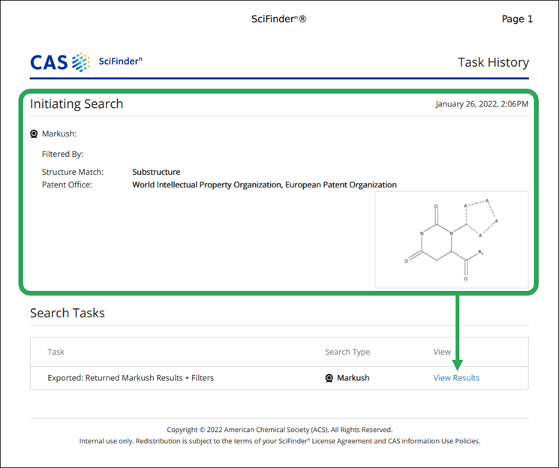The image size is (559, 468).
Task: Click the CAS logo
Action: [x=60, y=62]
